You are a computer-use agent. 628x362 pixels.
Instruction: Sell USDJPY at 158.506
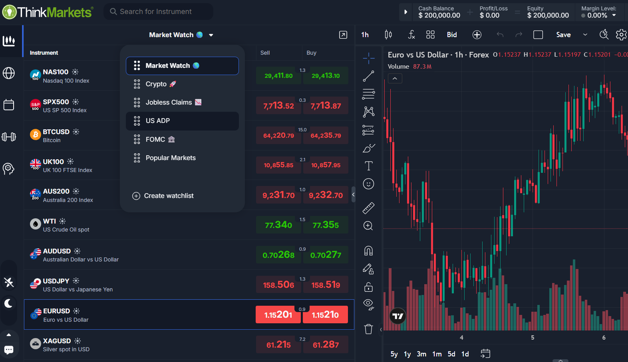coord(278,285)
